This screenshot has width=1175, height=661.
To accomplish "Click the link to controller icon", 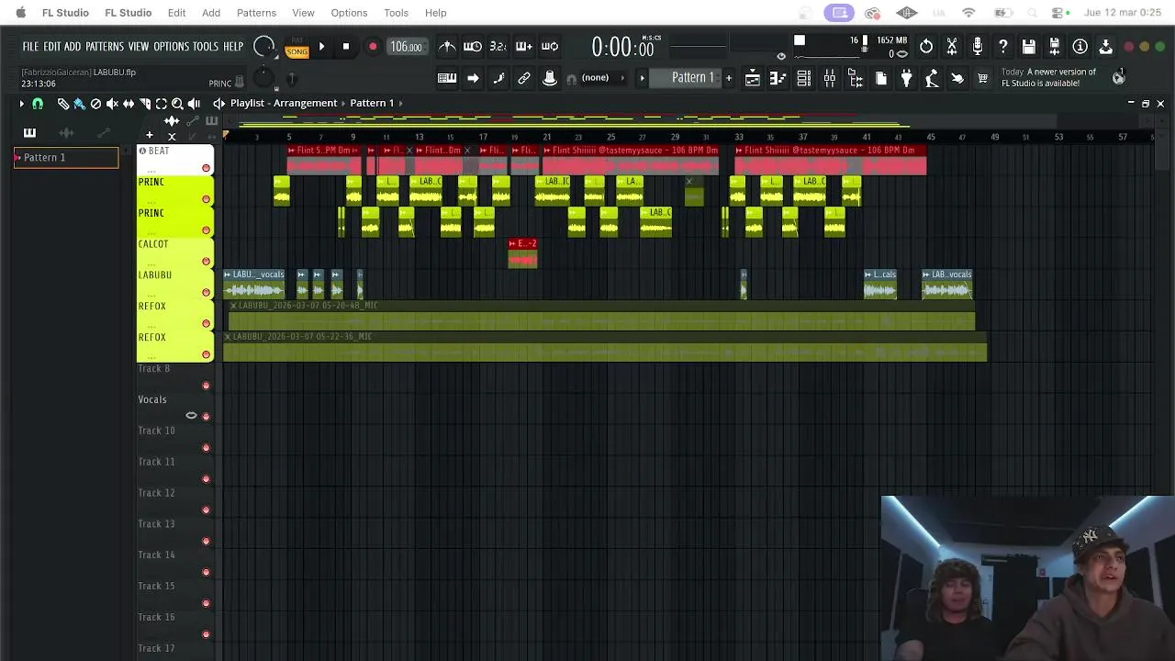I will coord(524,78).
